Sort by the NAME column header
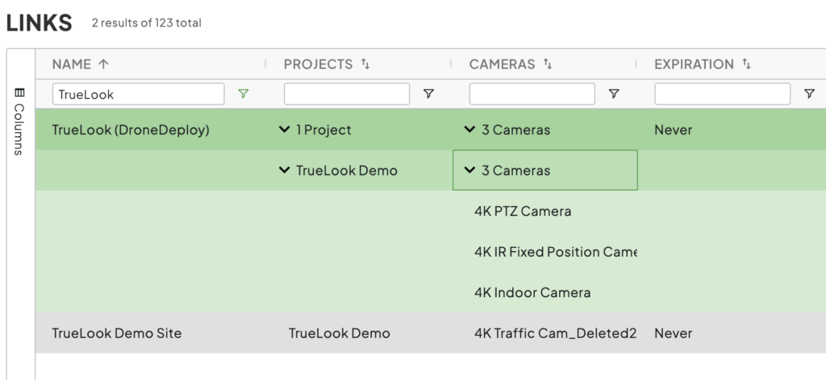Image resolution: width=826 pixels, height=380 pixels. 72,64
